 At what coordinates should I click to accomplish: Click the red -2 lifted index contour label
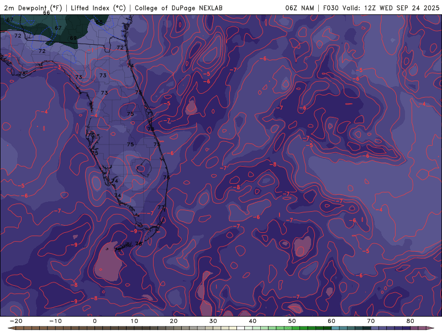click(8, 55)
